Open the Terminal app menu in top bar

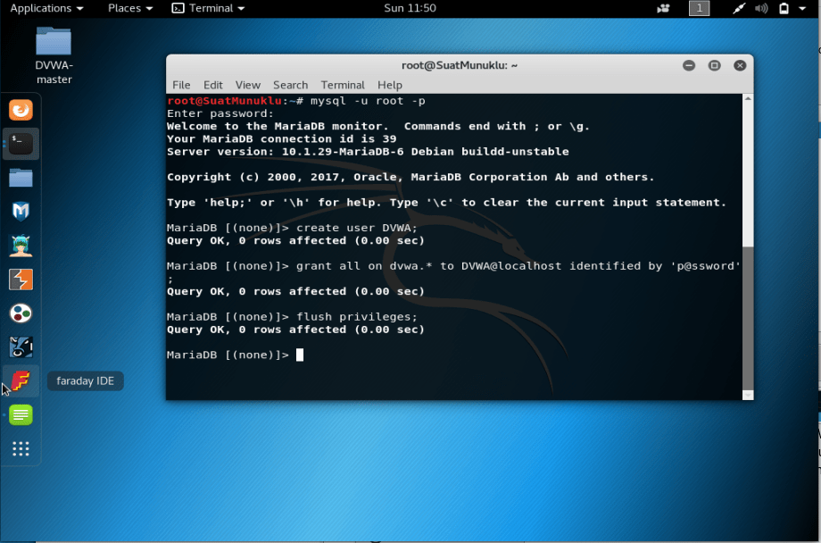point(209,8)
